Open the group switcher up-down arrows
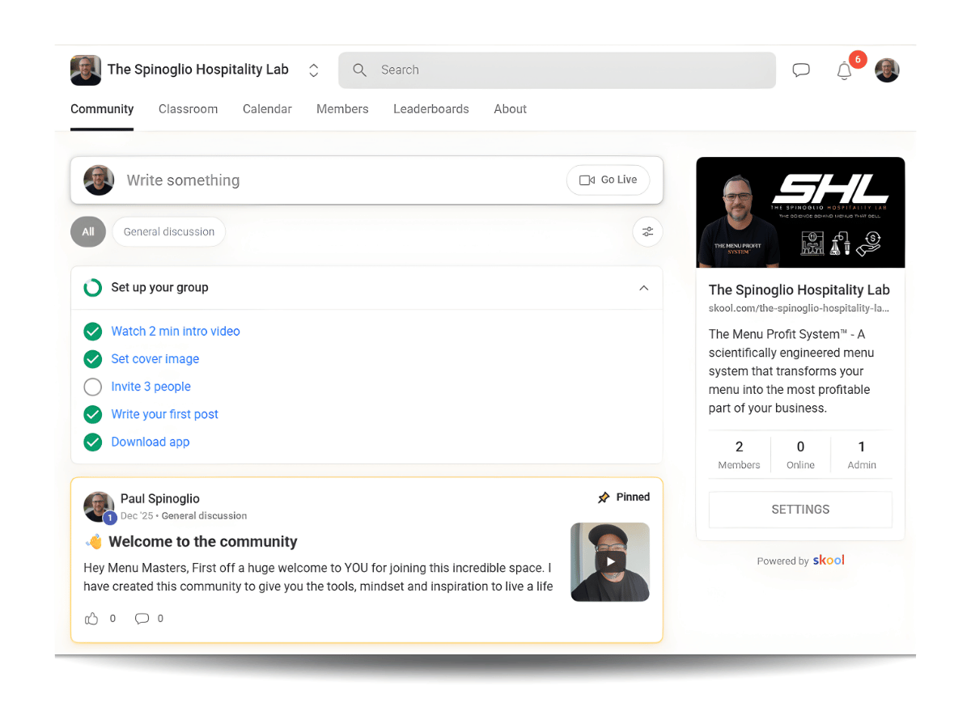971x728 pixels. pyautogui.click(x=314, y=70)
